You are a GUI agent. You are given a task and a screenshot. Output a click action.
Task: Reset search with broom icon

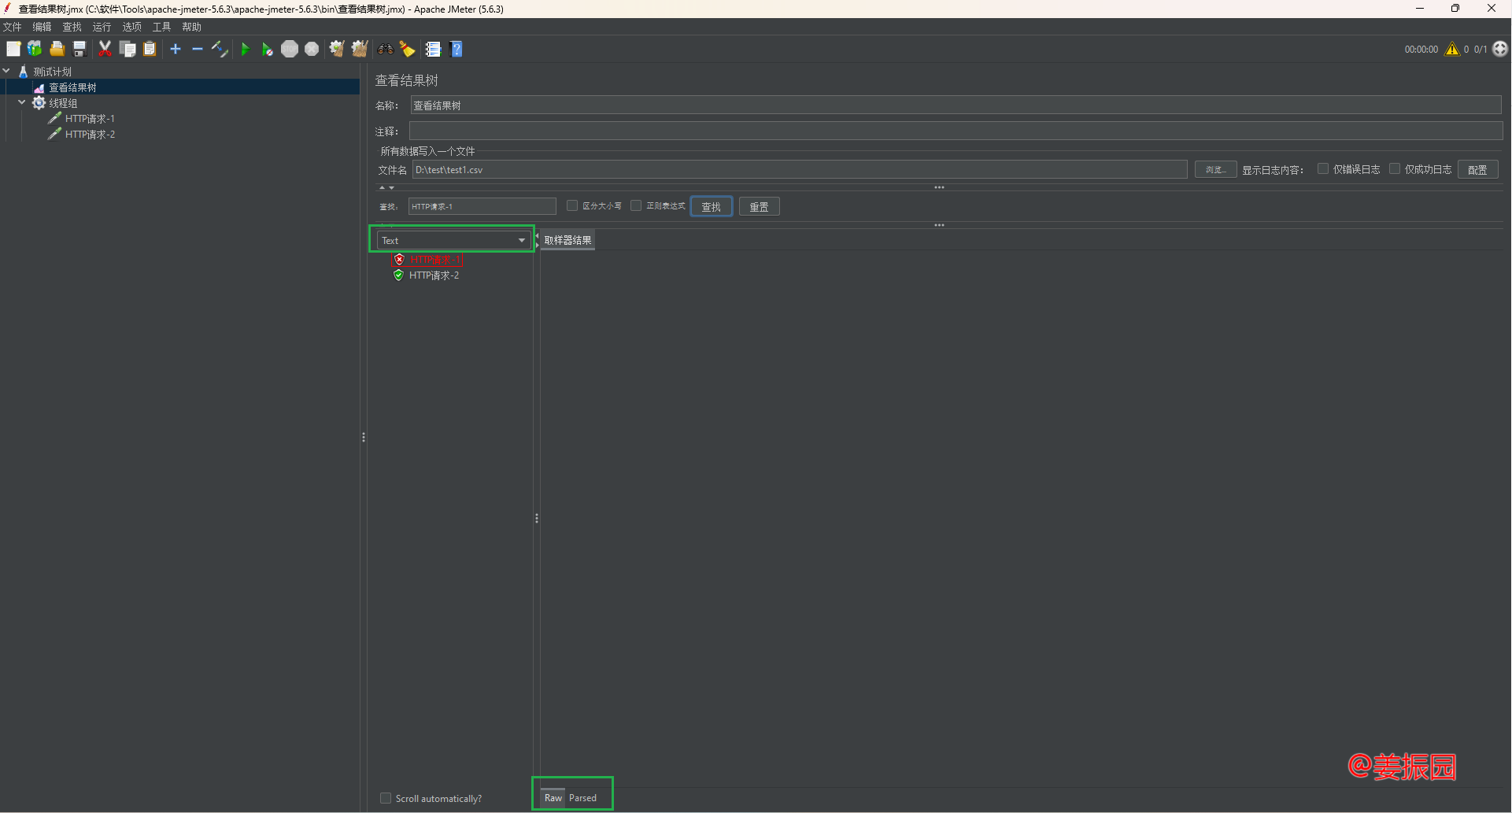[x=408, y=49]
